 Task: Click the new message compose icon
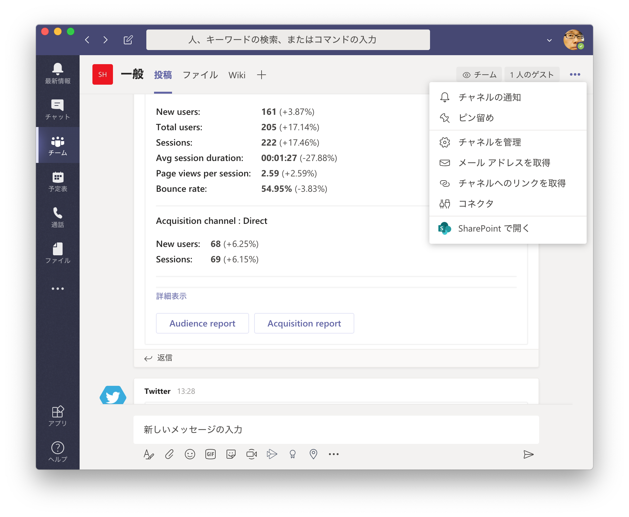128,40
